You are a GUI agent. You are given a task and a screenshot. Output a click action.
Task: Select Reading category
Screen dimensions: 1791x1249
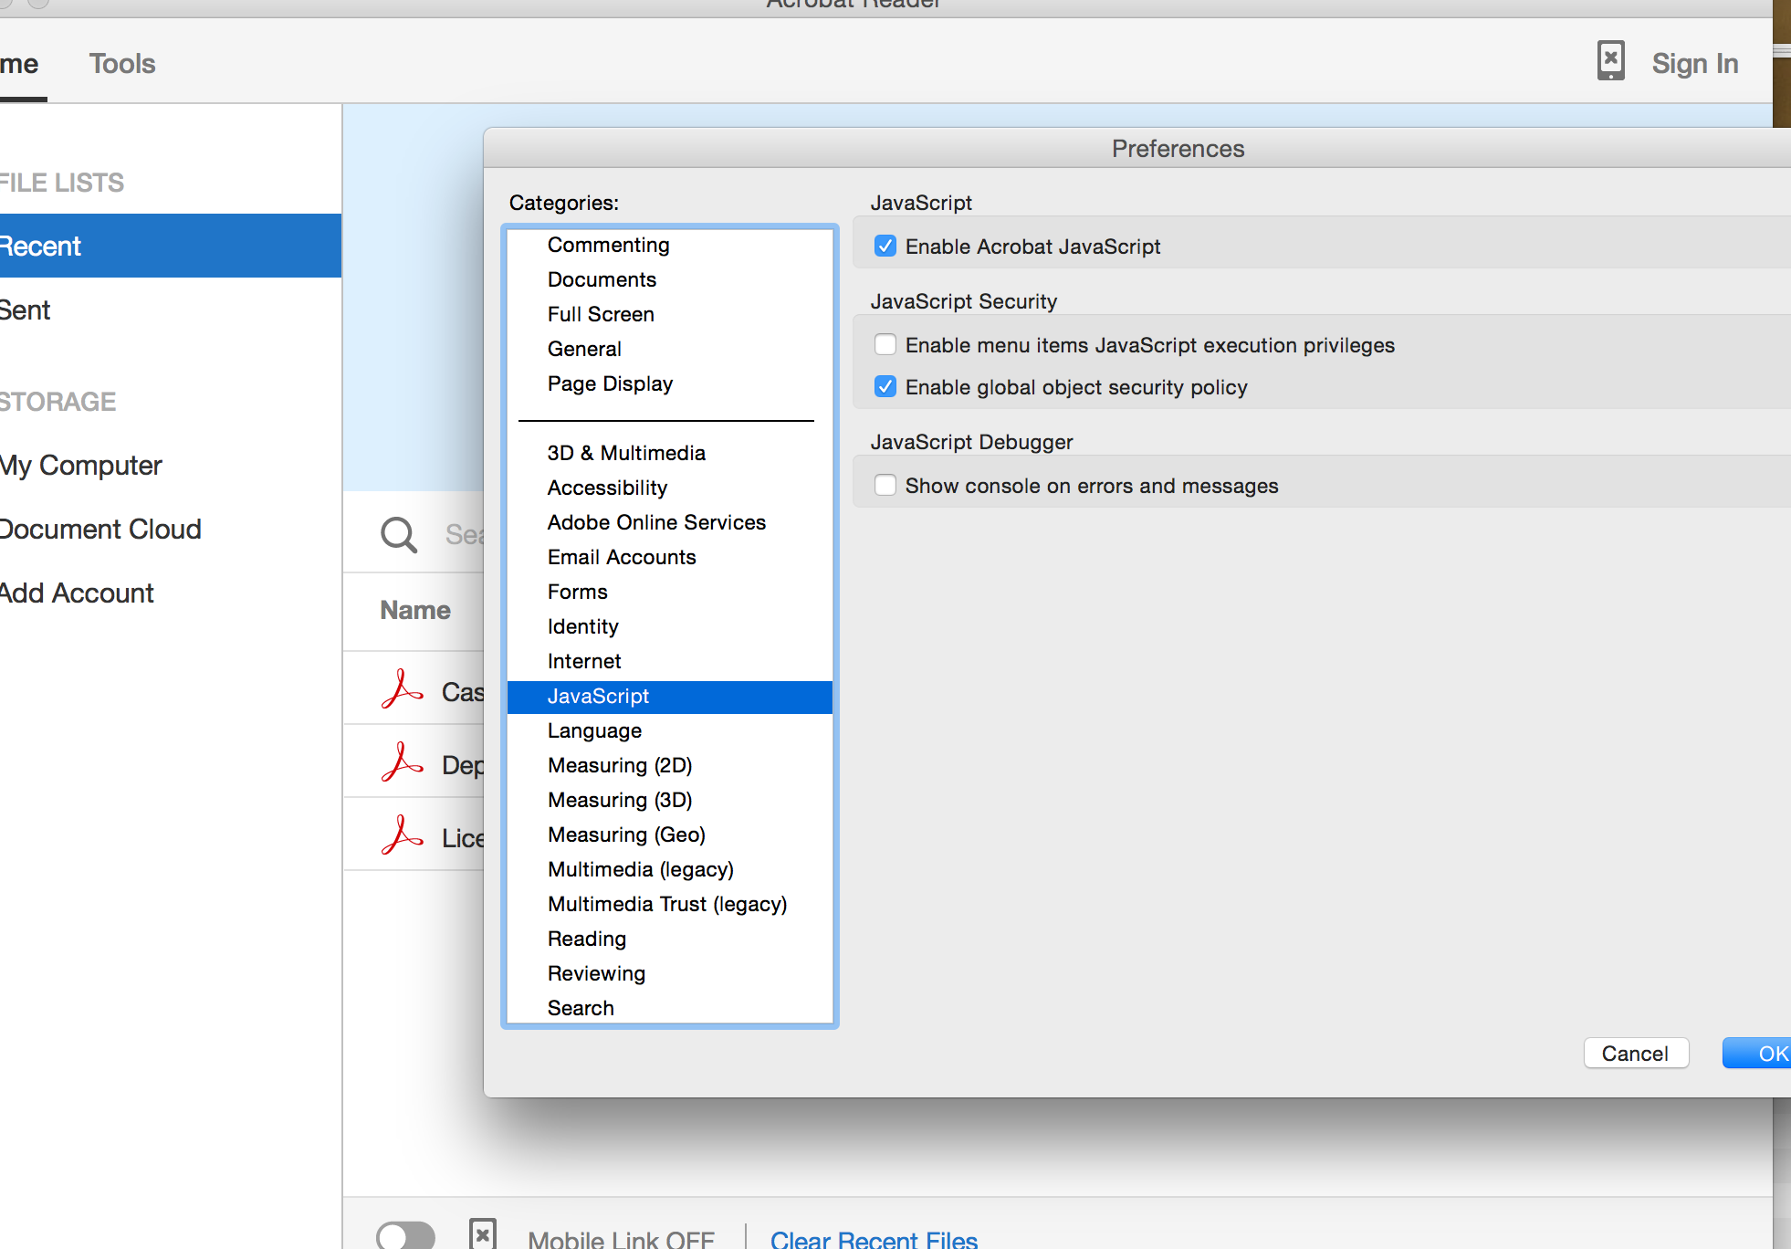click(670, 939)
